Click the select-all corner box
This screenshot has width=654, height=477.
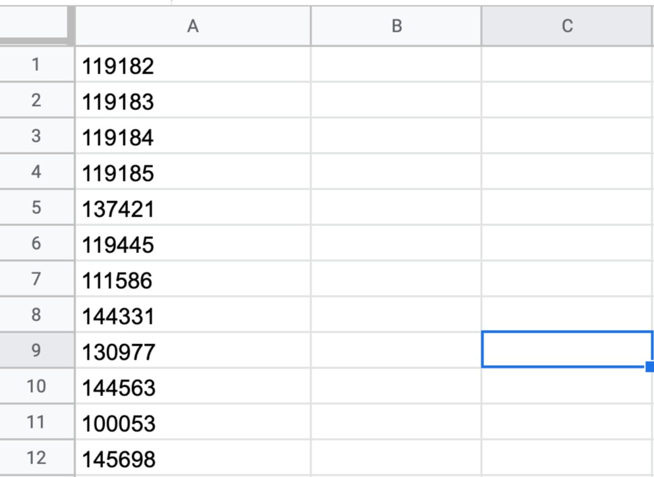[x=35, y=26]
